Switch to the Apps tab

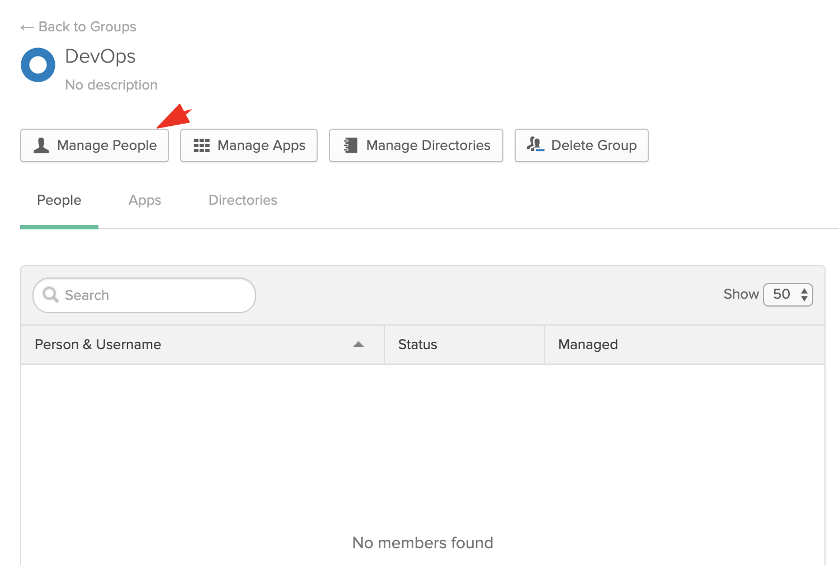(x=145, y=200)
